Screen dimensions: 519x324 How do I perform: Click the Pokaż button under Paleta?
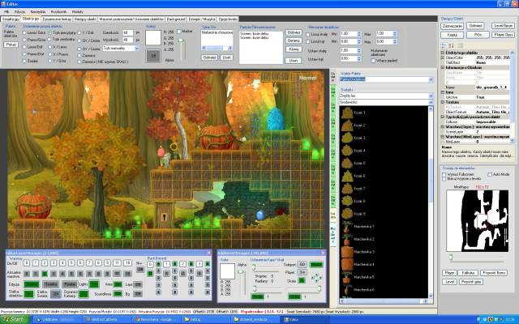(11, 45)
